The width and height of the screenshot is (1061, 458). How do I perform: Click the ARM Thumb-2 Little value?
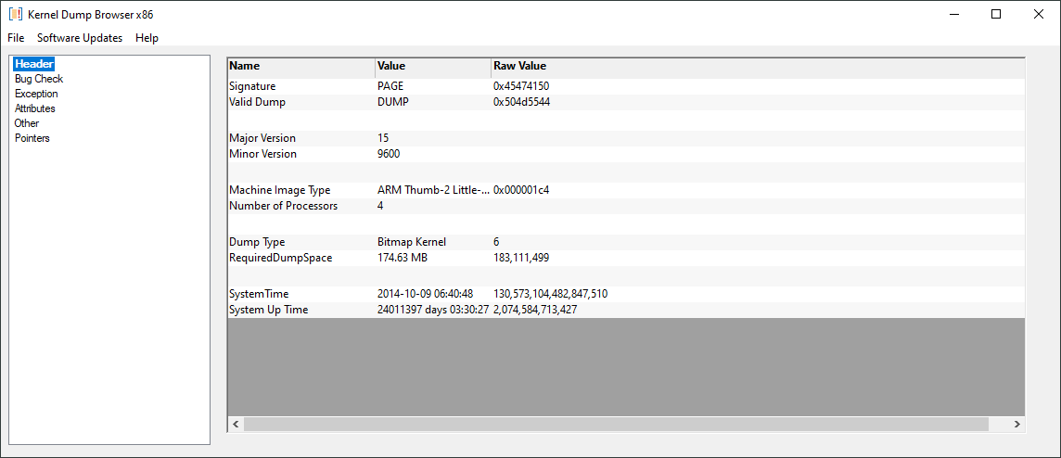[x=433, y=190]
